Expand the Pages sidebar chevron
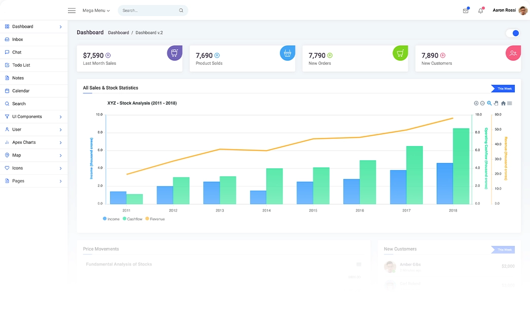The width and height of the screenshot is (530, 336). (x=60, y=181)
